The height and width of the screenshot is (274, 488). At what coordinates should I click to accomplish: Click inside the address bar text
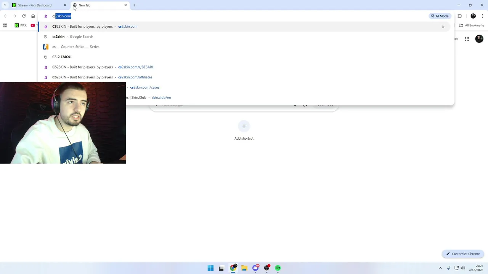click(x=62, y=16)
